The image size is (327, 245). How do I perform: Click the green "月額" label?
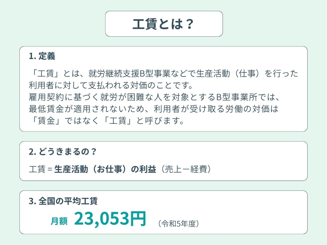(x=59, y=221)
